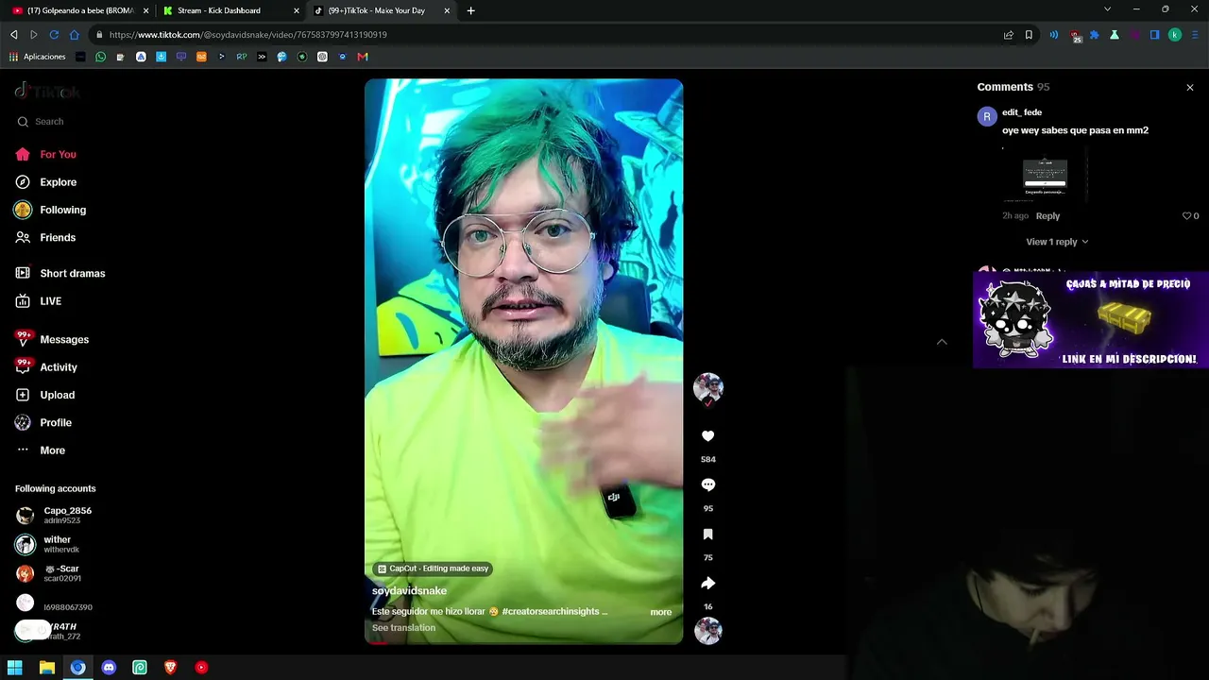
Task: Open Brave browser from the taskbar
Action: pos(171,668)
